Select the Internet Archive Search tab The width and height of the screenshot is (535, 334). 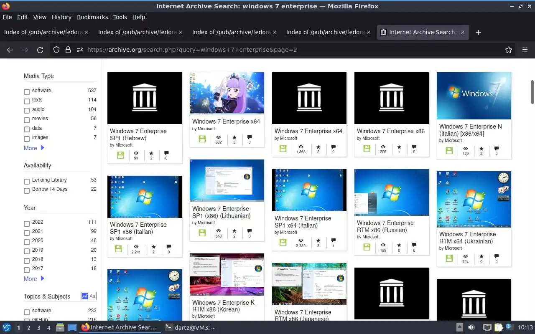(423, 32)
